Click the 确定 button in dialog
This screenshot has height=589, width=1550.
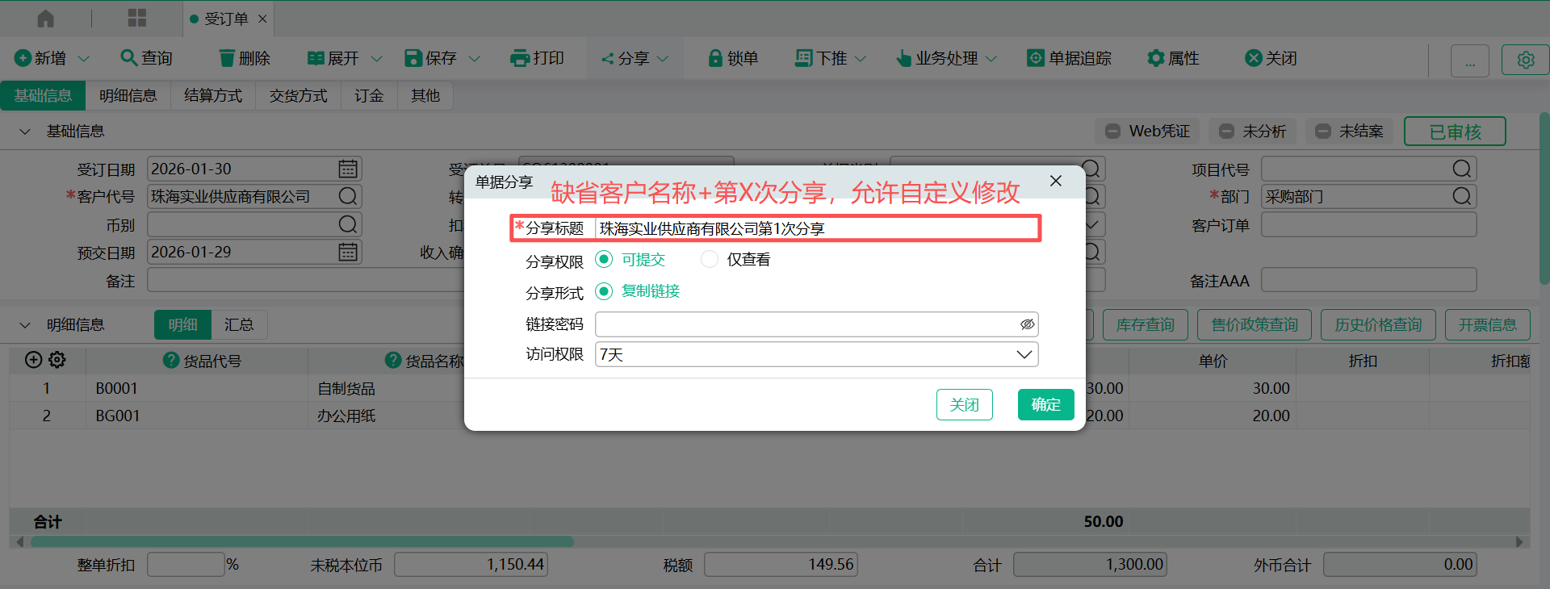[x=1045, y=404]
